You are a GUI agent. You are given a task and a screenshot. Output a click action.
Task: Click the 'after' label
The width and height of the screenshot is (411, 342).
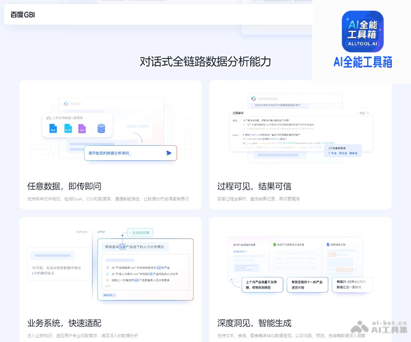[x=101, y=232]
